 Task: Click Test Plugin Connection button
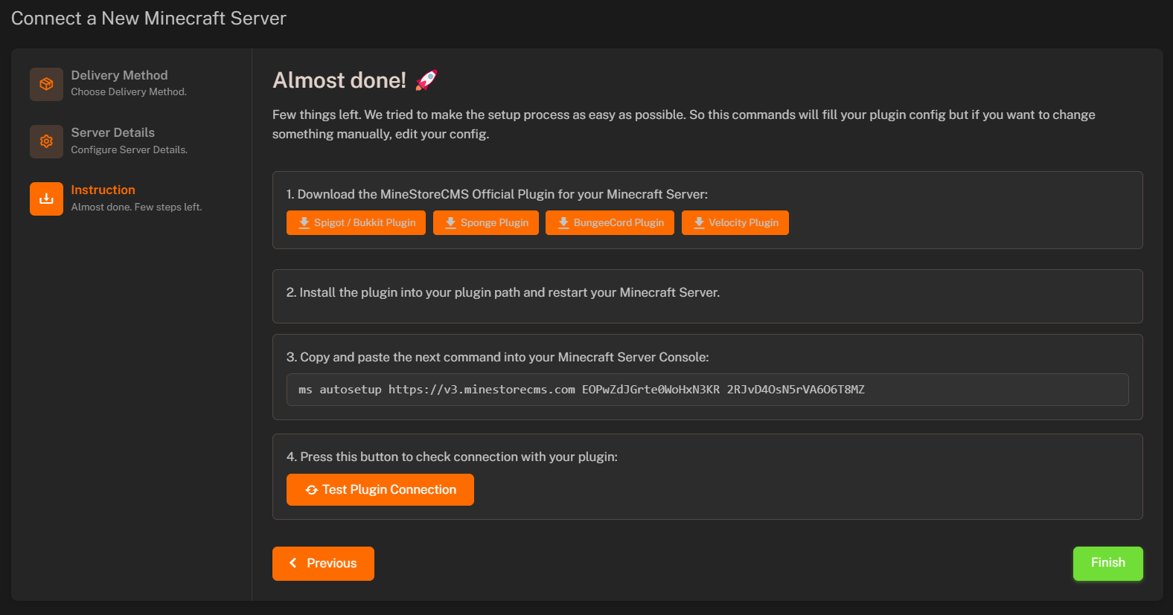pos(380,489)
